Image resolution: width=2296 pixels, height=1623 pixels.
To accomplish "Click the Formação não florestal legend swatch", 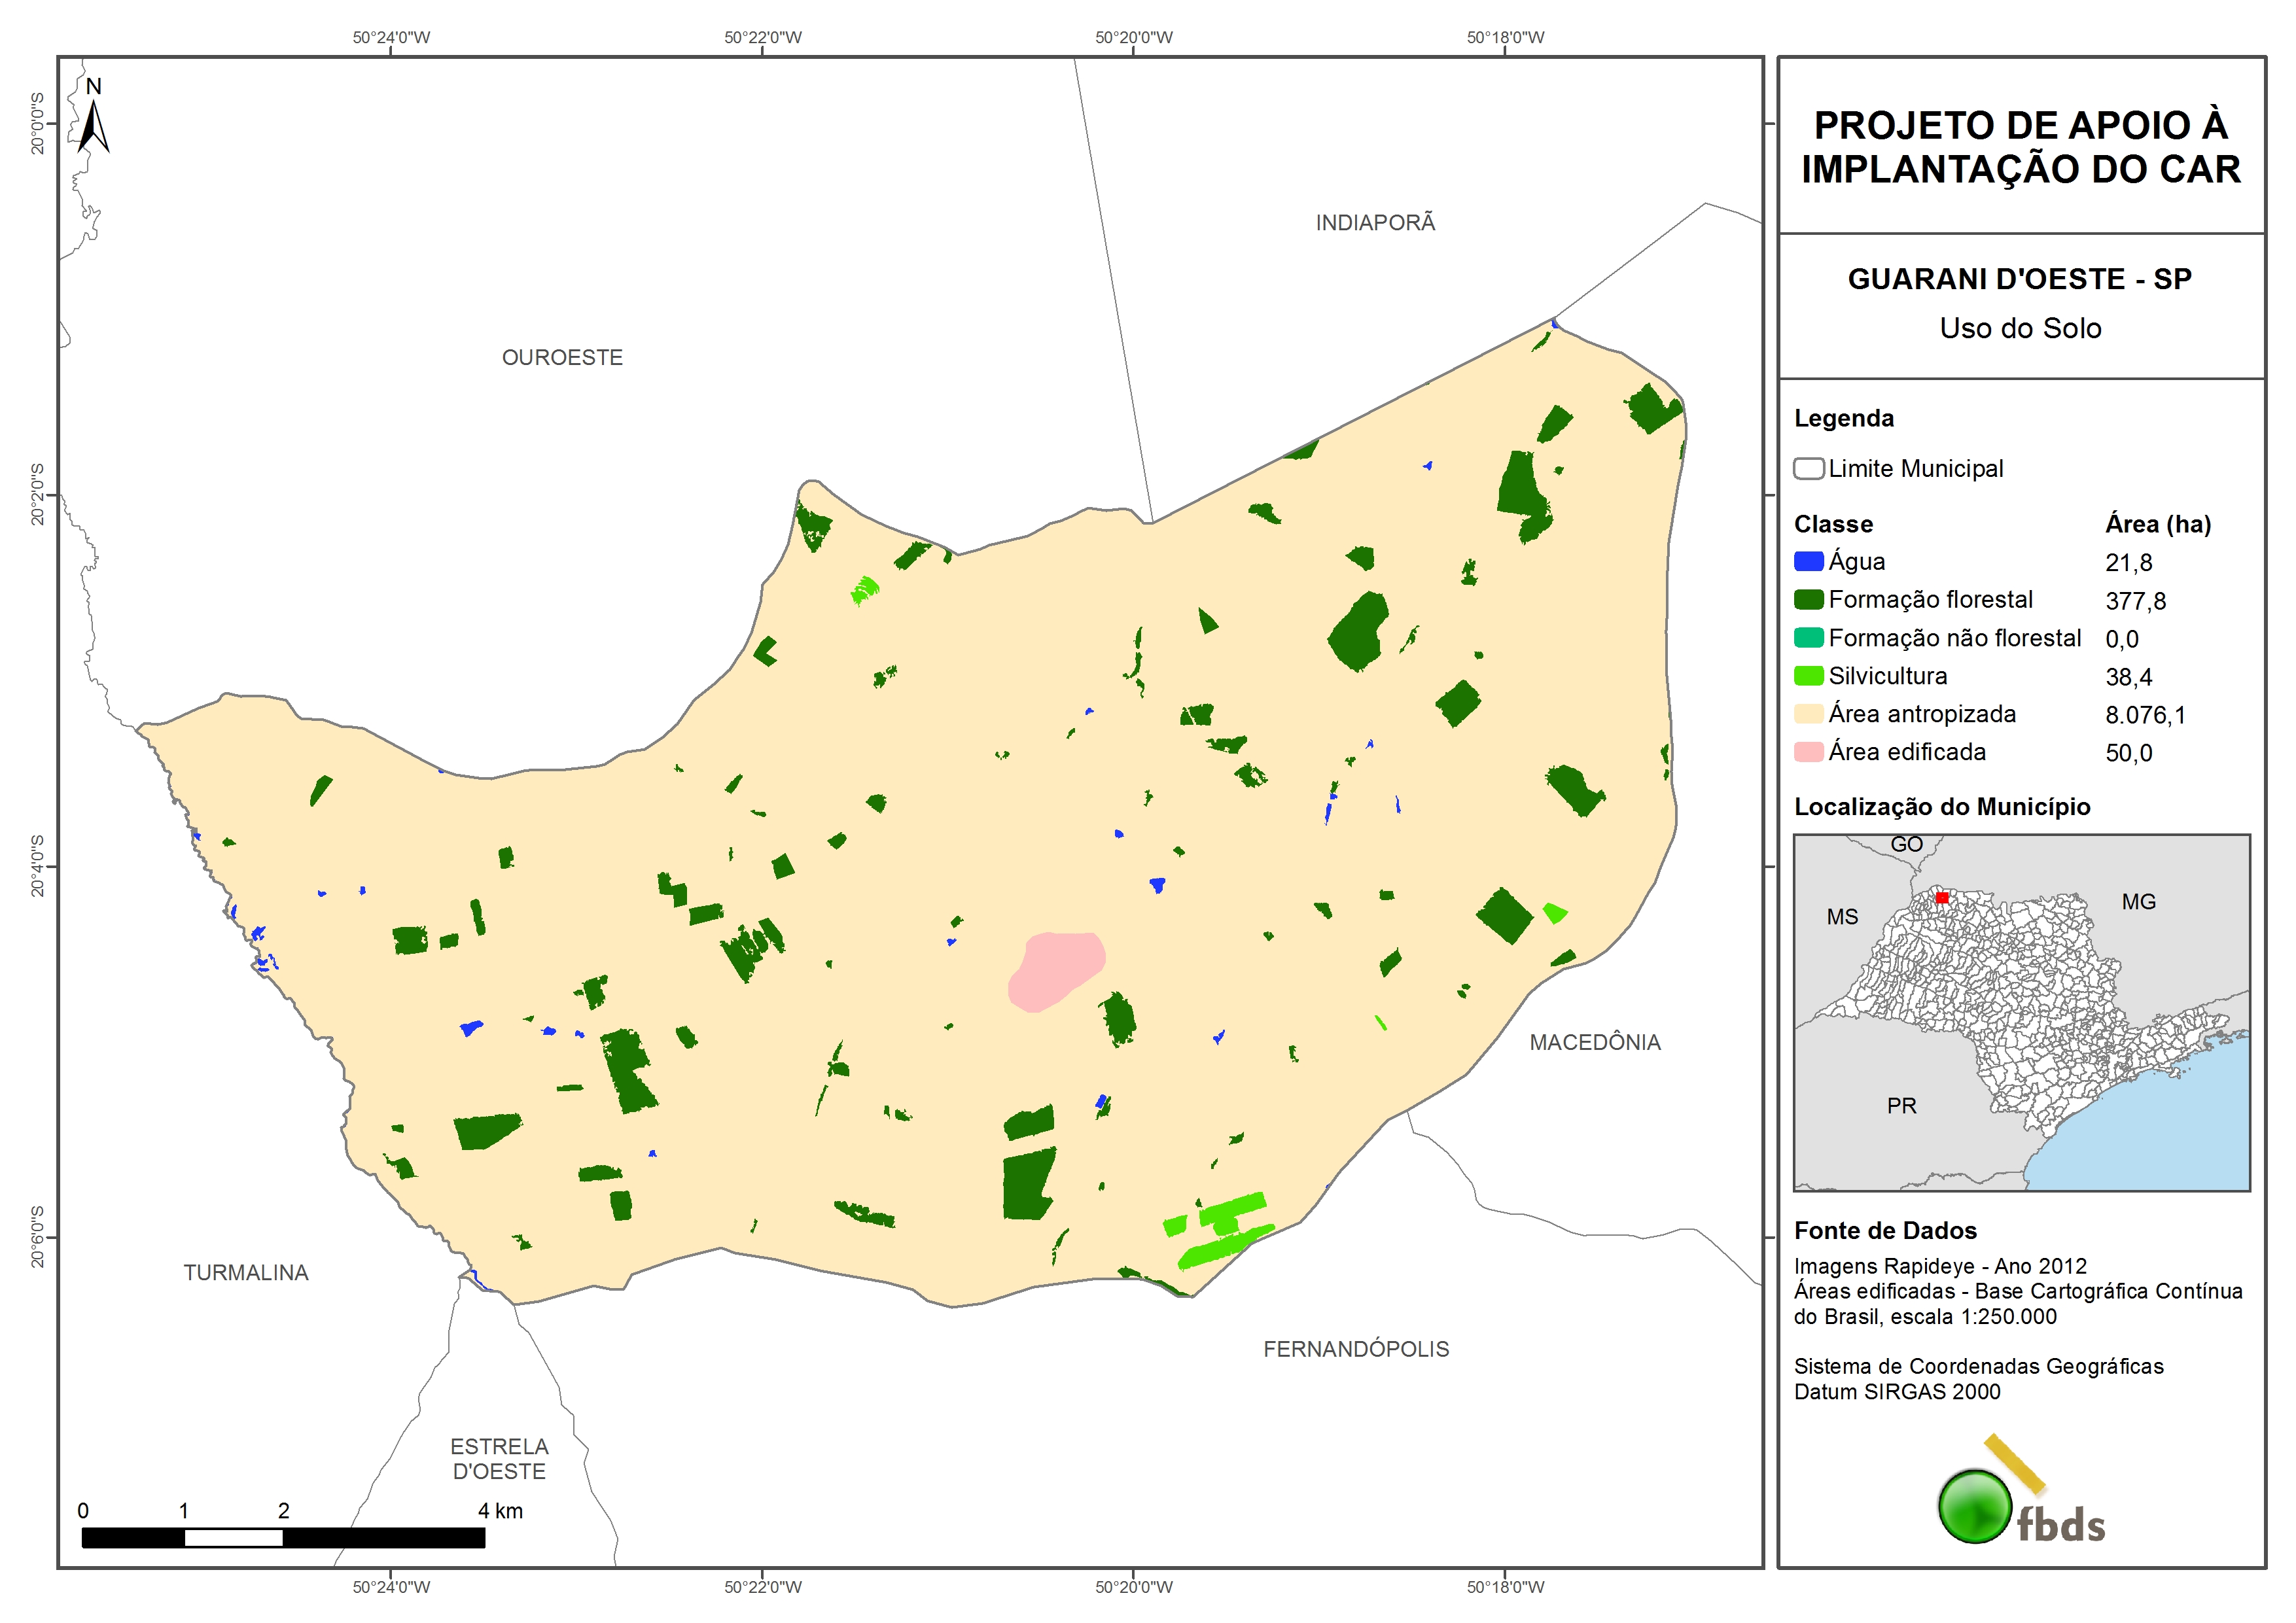I will tap(1808, 637).
